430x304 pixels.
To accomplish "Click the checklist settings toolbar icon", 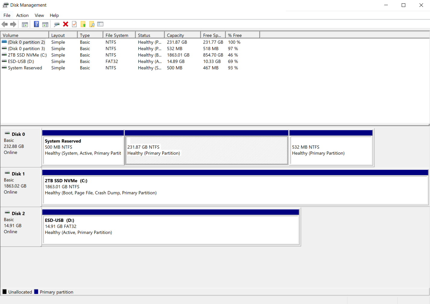I will [x=100, y=24].
